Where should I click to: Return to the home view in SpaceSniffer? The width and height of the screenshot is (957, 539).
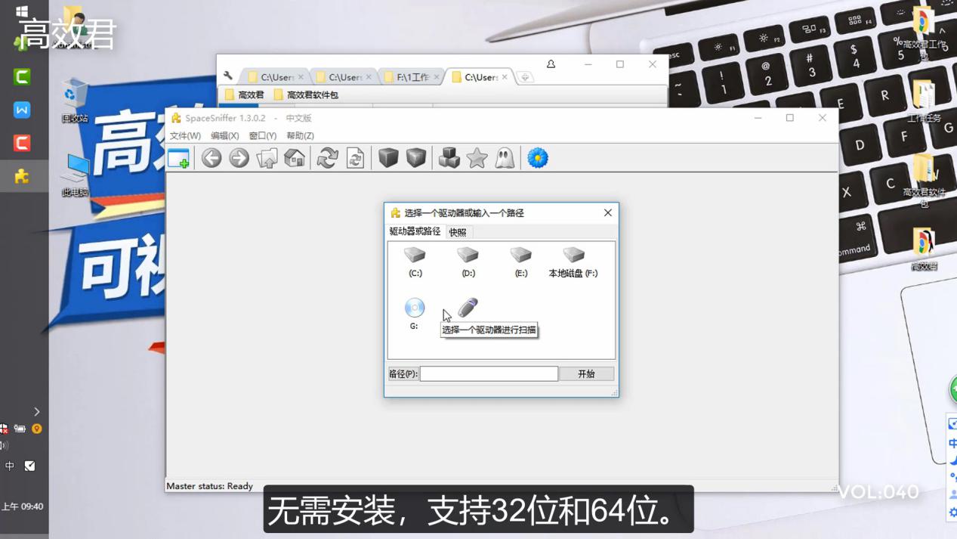pos(295,158)
